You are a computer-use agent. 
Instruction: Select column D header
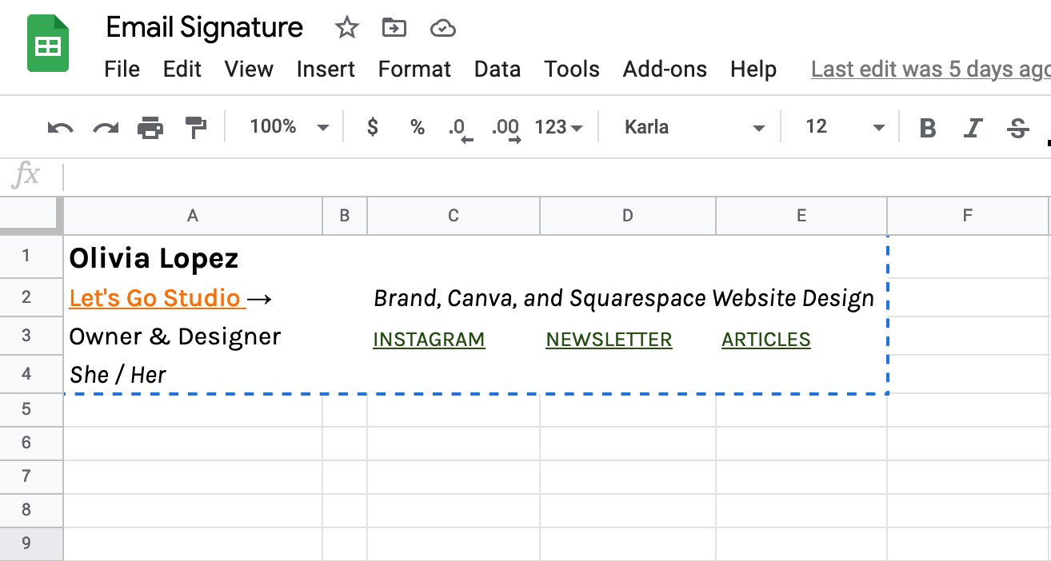coord(628,215)
